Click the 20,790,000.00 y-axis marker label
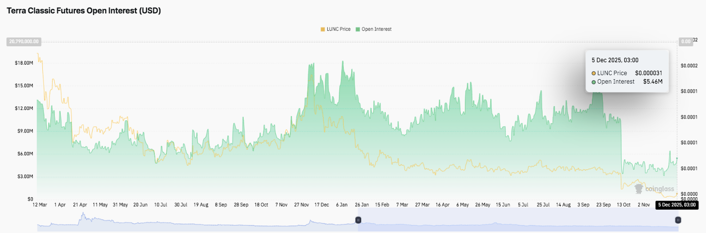This screenshot has width=706, height=233. [23, 42]
